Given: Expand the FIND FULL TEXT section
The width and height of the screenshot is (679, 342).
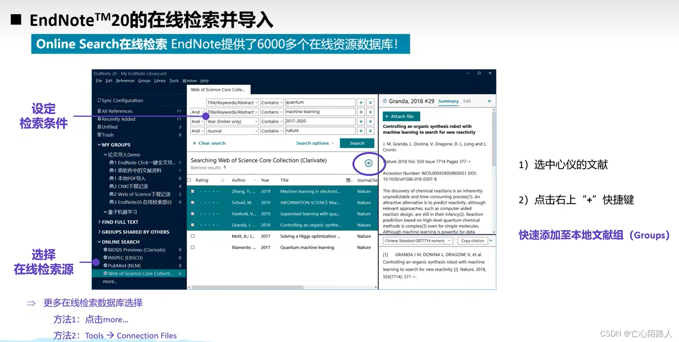Looking at the screenshot, I should tap(99, 222).
